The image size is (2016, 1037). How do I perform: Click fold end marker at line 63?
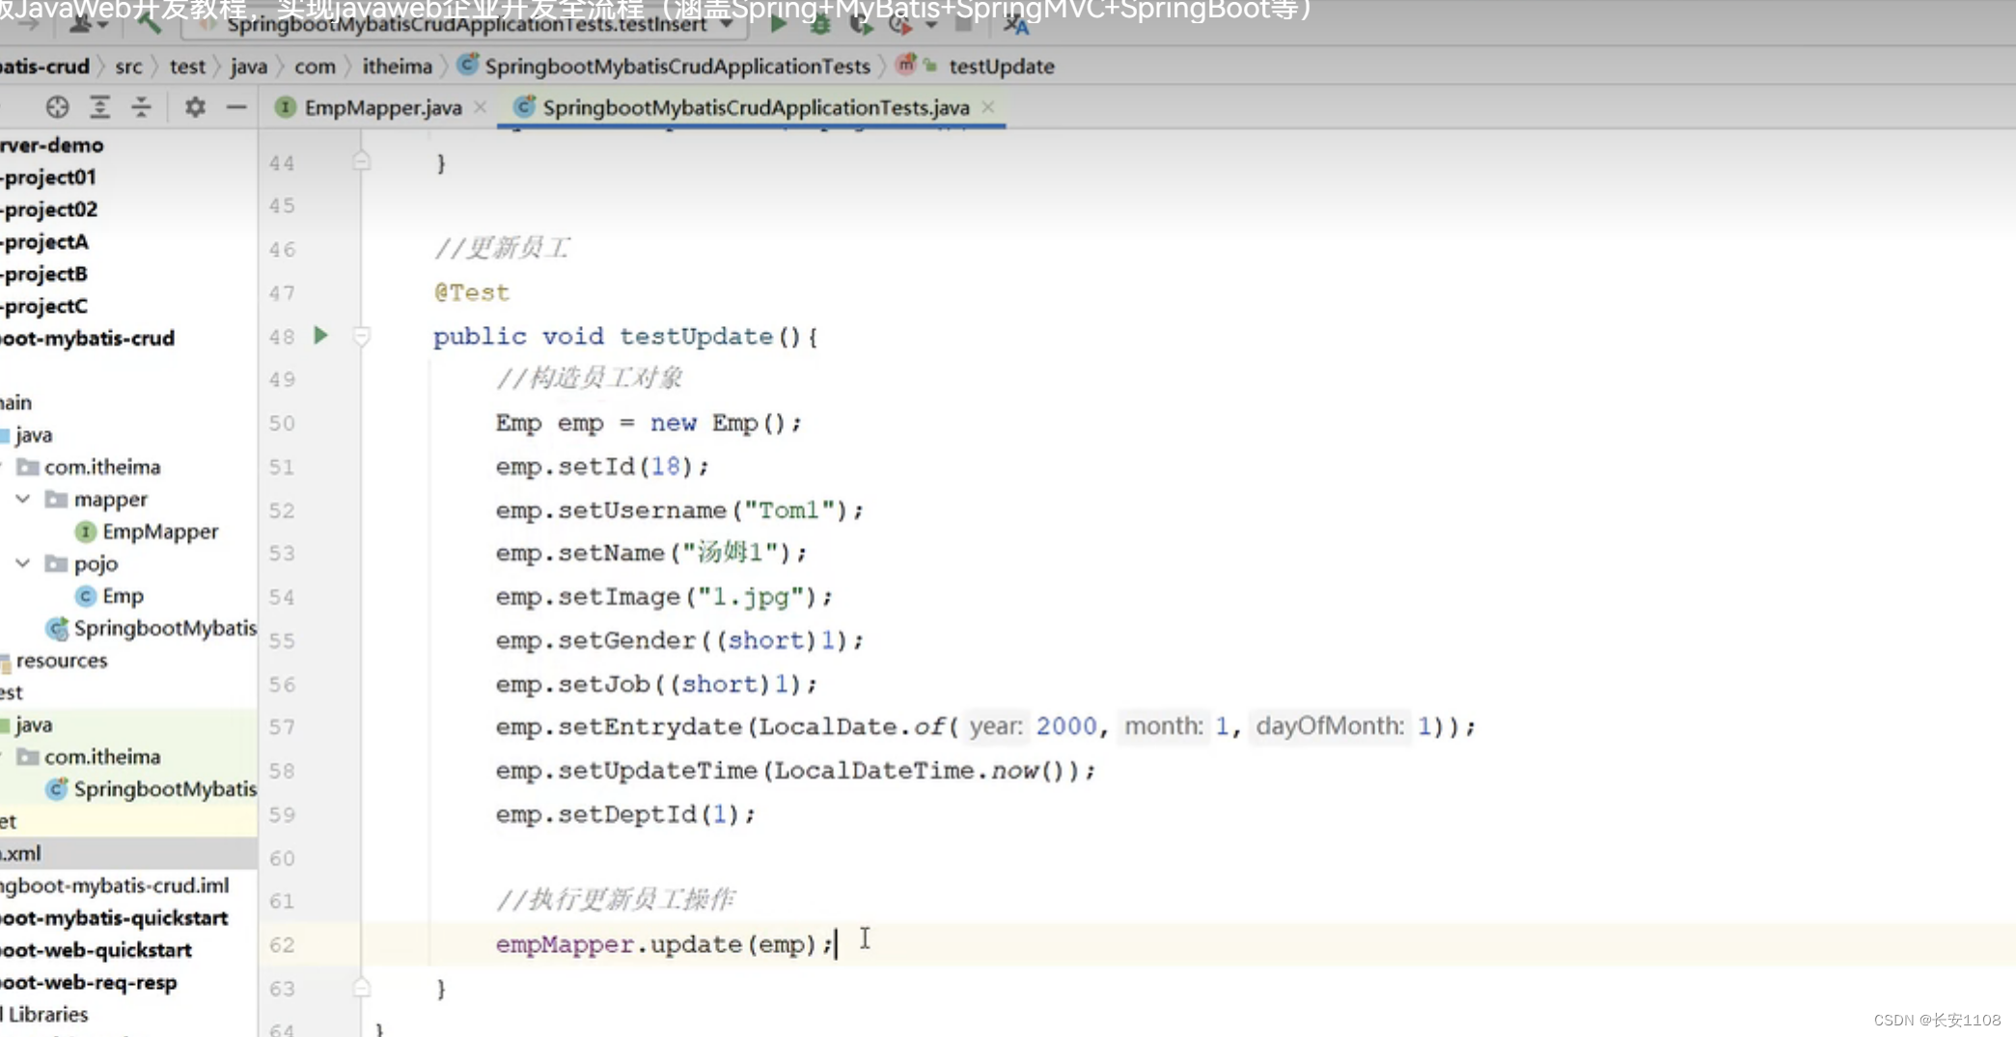(x=362, y=988)
